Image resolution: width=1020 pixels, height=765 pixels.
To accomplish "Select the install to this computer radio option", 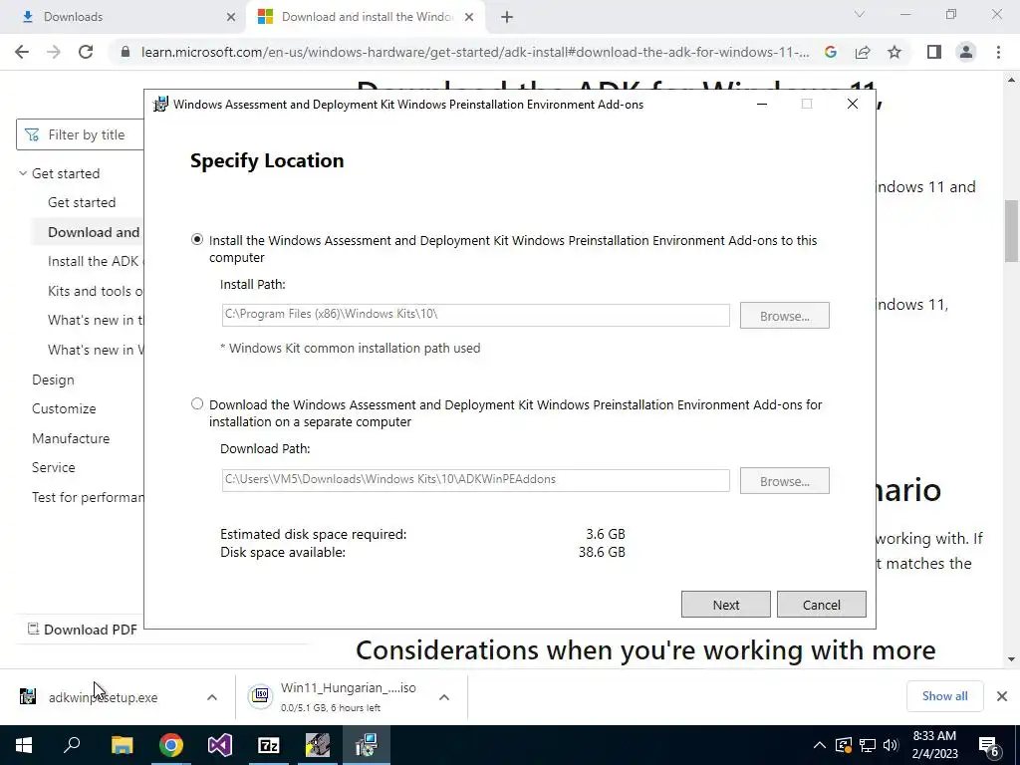I will [x=197, y=239].
